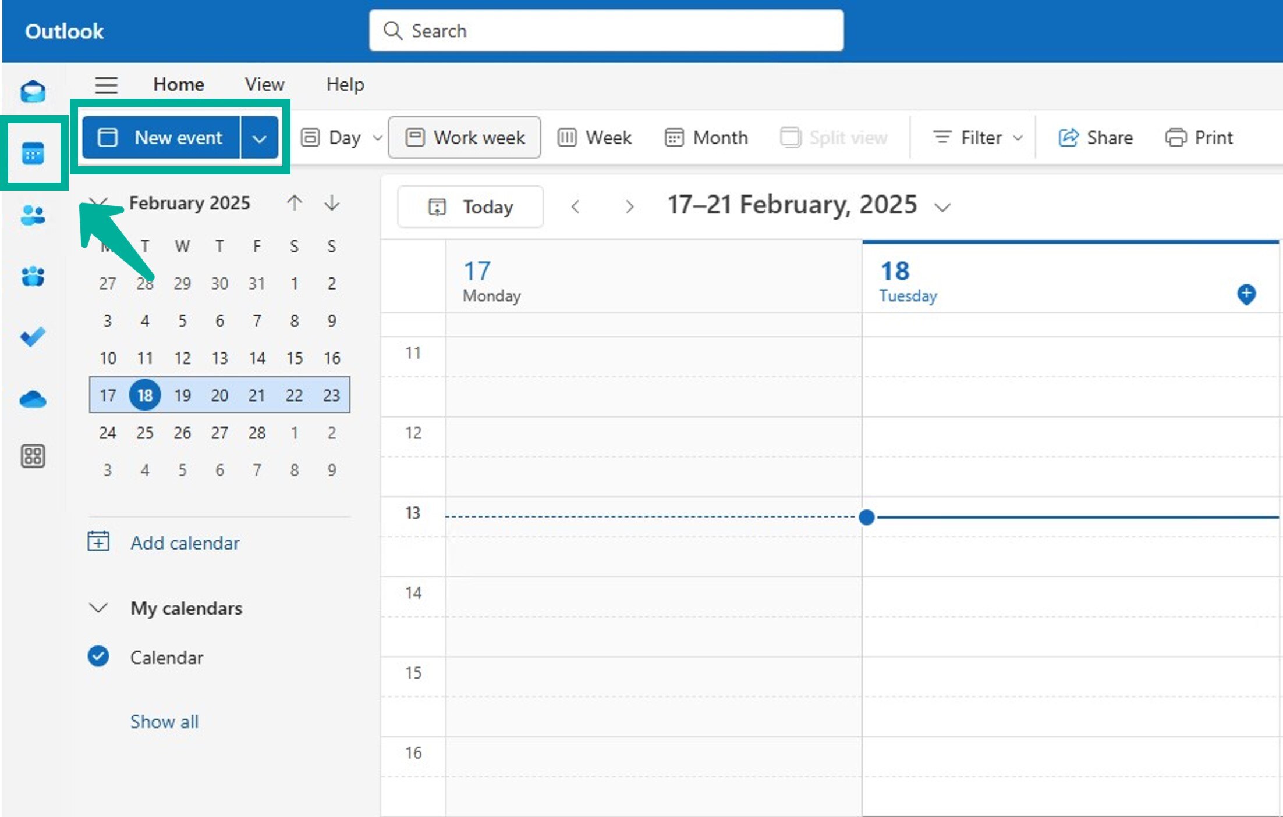Click the hamburger navigation menu icon
This screenshot has width=1283, height=817.
[x=107, y=85]
